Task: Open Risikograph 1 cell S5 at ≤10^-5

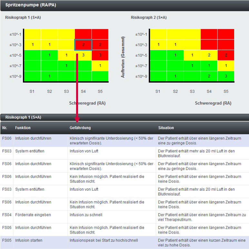Action: click(x=100, y=55)
